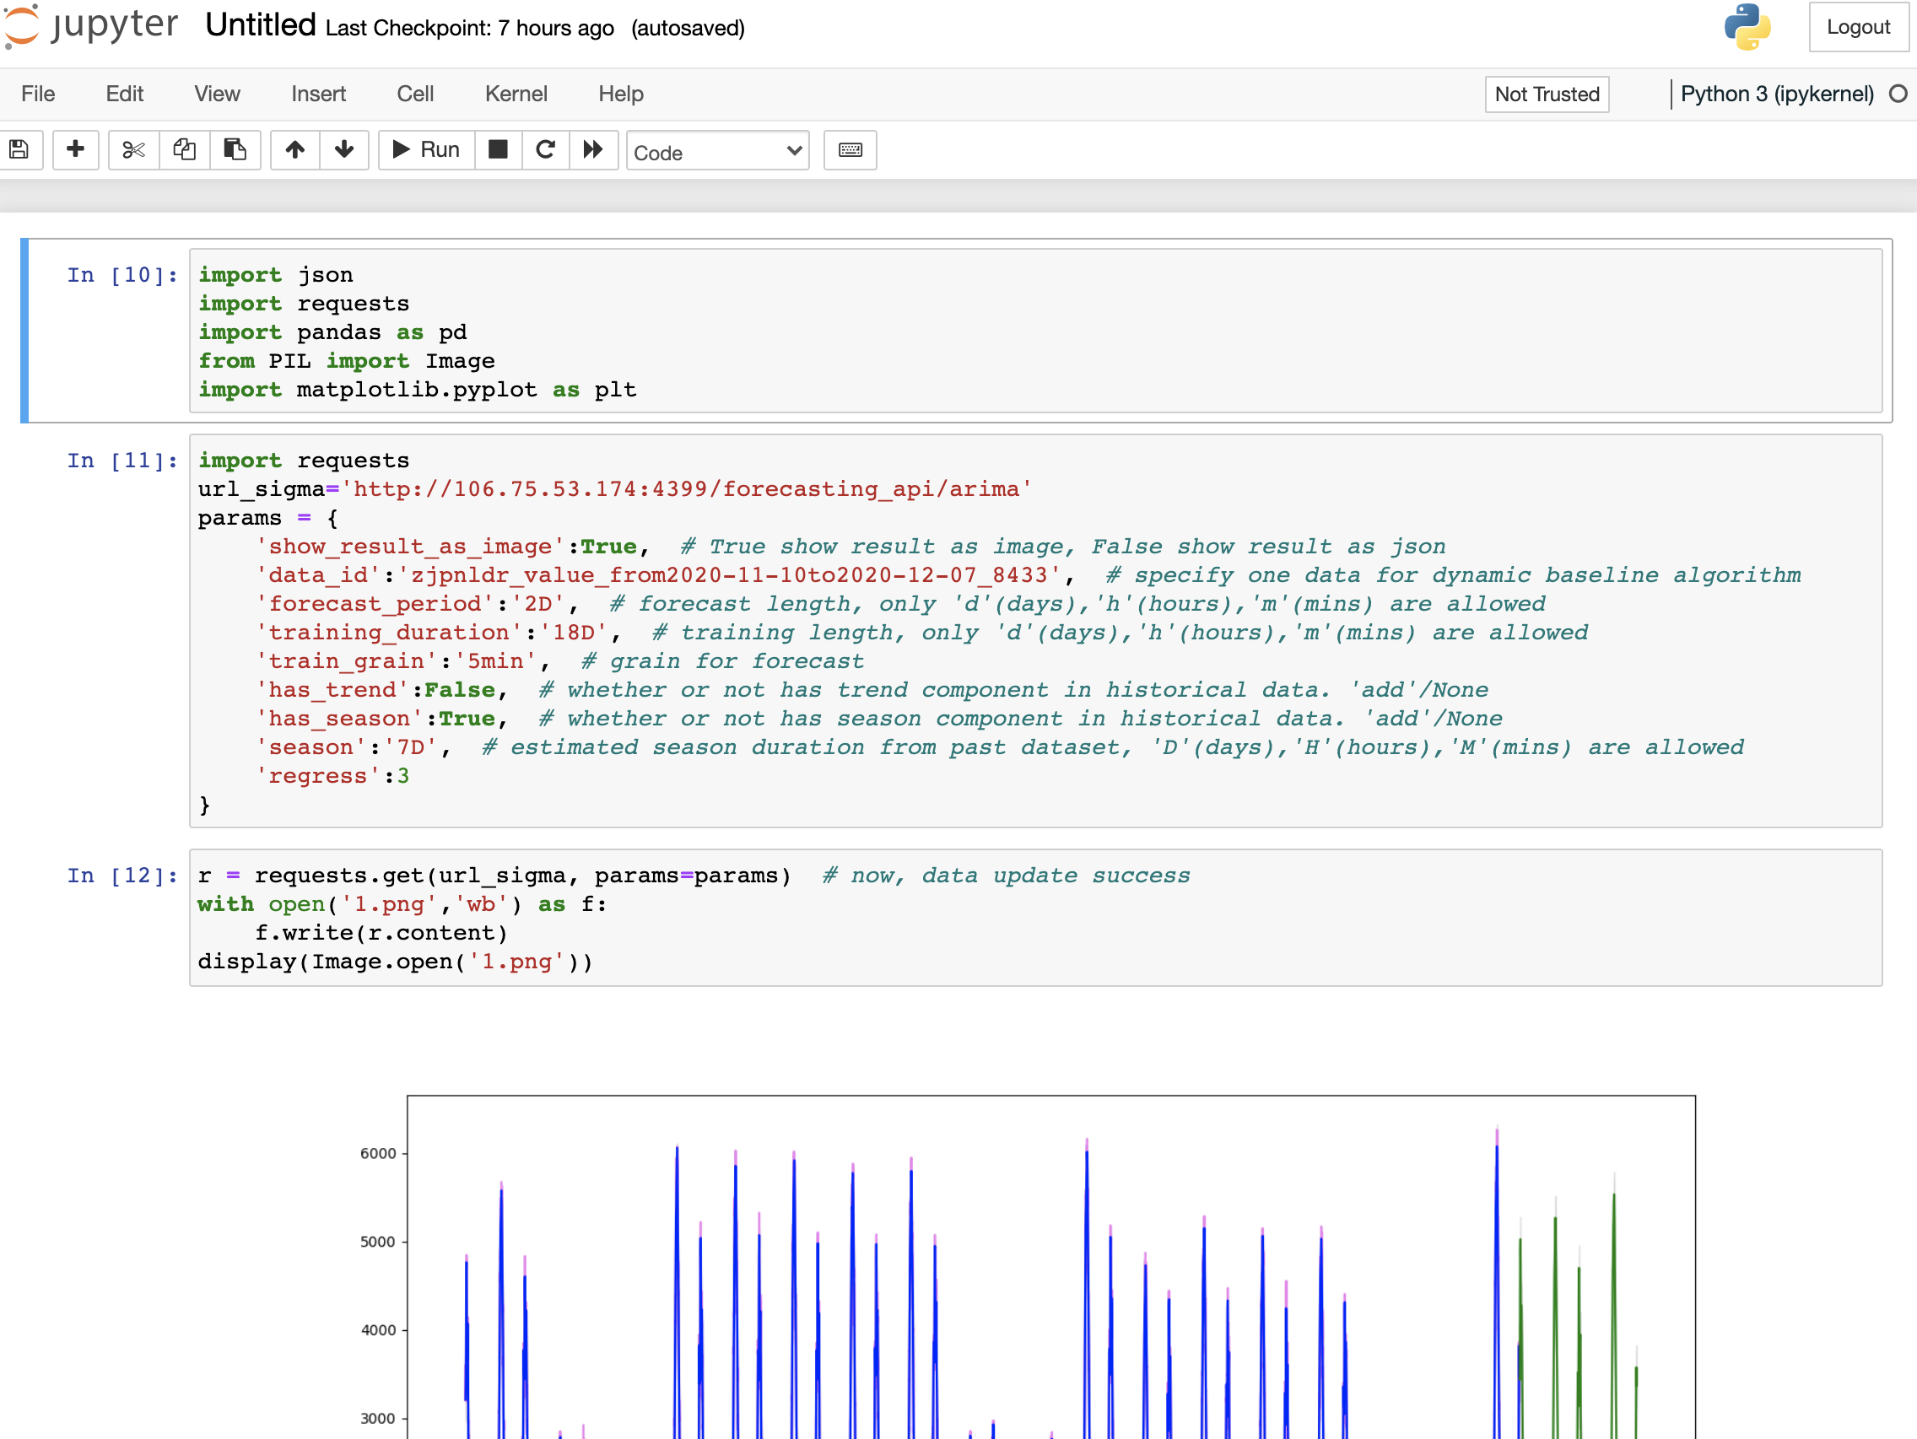1917x1439 pixels.
Task: Click the (autosaved) status text
Action: (x=688, y=29)
